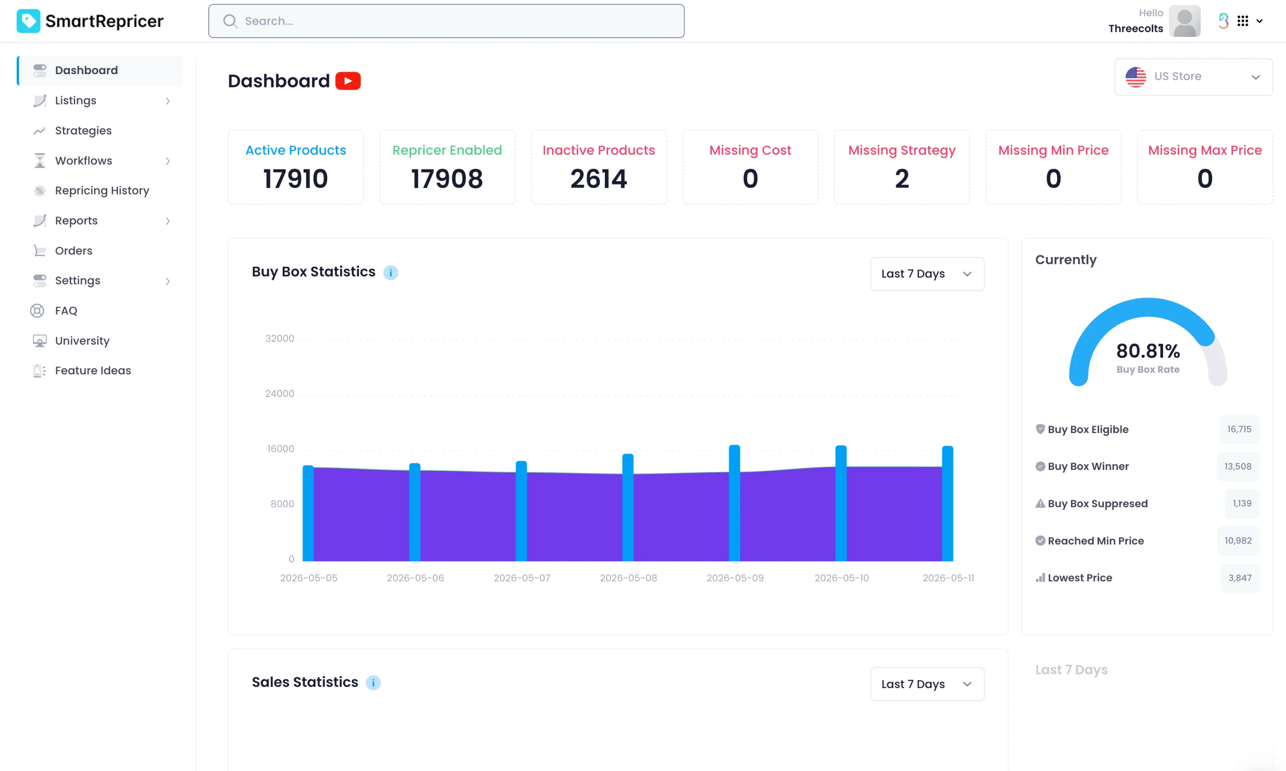The height and width of the screenshot is (771, 1286).
Task: Go to Repricing History page
Action: point(102,191)
